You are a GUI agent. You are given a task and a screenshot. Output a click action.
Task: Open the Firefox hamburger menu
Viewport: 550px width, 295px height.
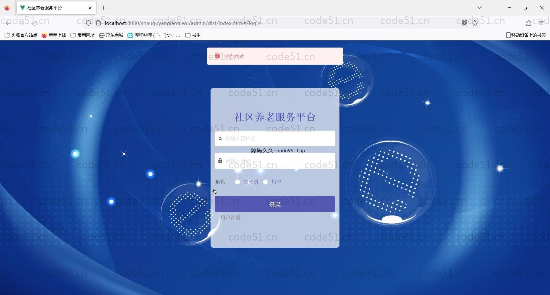(x=541, y=23)
